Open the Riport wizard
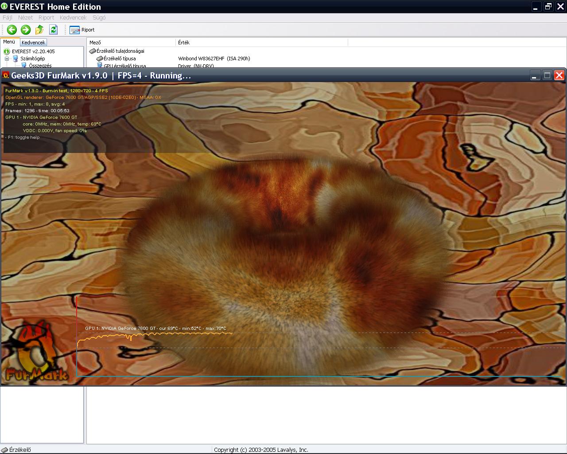 coord(82,30)
